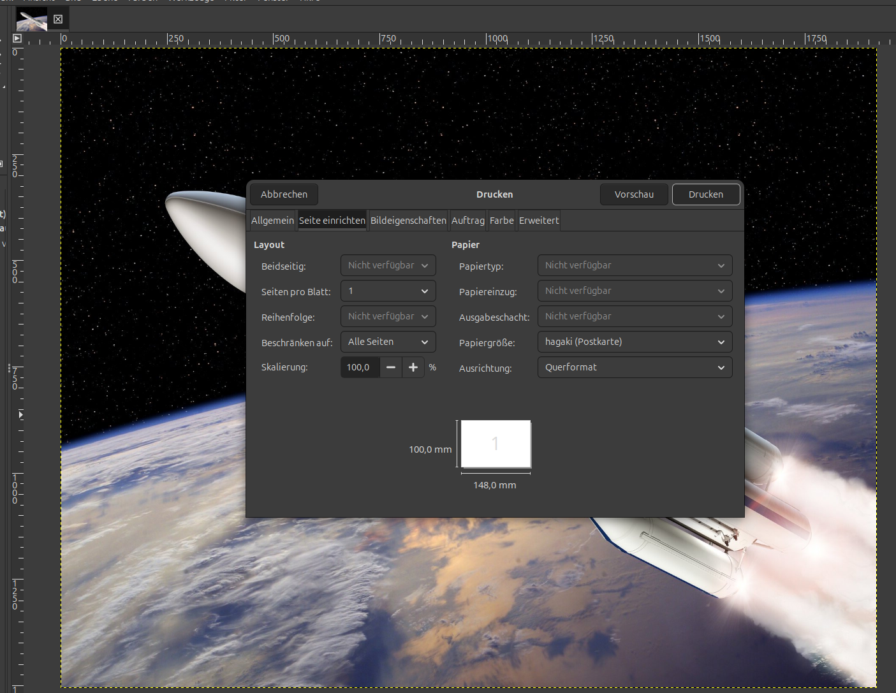
Task: Click the Skalierung value field
Action: (360, 367)
